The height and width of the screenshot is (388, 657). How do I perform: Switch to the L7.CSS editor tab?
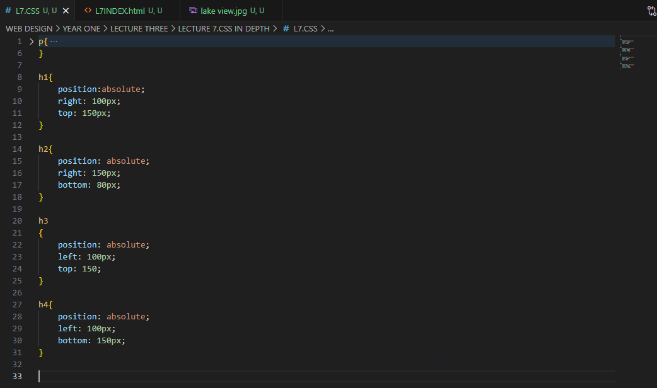37,11
